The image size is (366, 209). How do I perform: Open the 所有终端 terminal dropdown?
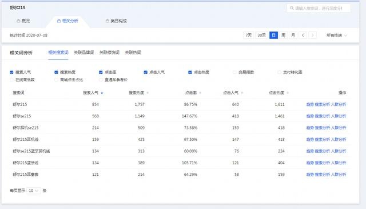click(x=337, y=36)
